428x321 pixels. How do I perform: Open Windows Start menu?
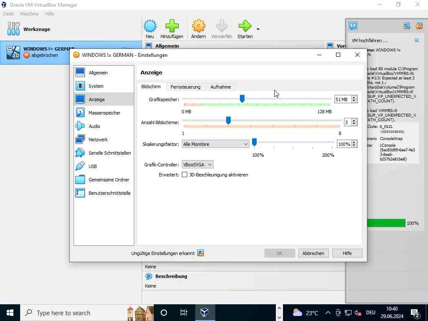(x=10, y=313)
